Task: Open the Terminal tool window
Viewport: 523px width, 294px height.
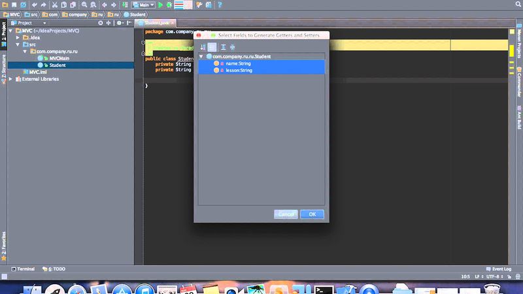Action: 23,269
